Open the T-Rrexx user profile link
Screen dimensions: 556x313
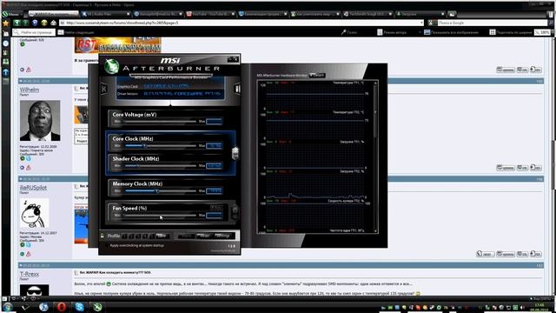[30, 274]
